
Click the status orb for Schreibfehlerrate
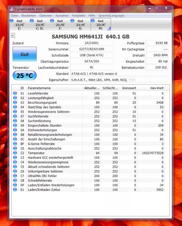point(15,180)
